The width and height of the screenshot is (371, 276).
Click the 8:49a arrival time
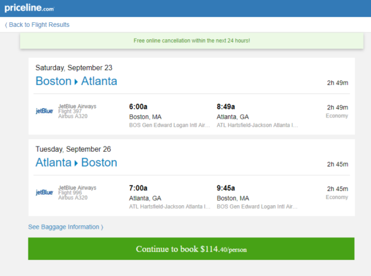(x=226, y=107)
